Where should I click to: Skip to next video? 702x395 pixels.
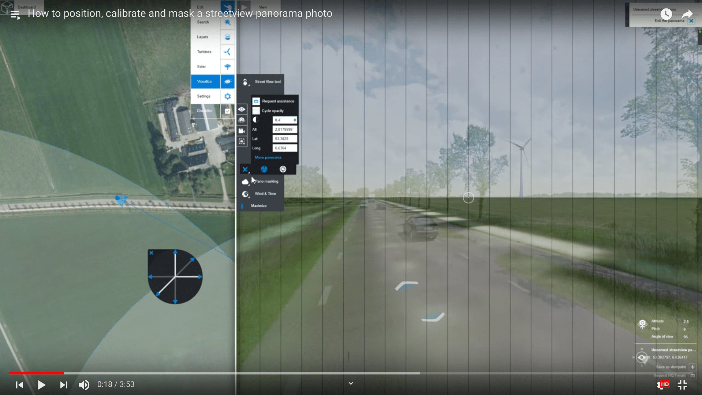(x=63, y=385)
